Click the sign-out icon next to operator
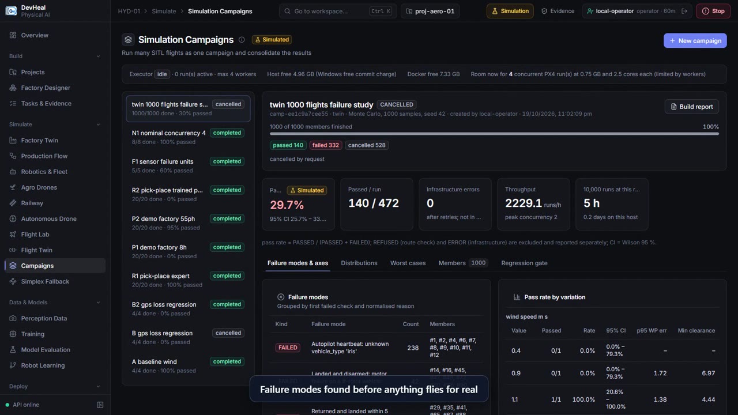 [684, 11]
